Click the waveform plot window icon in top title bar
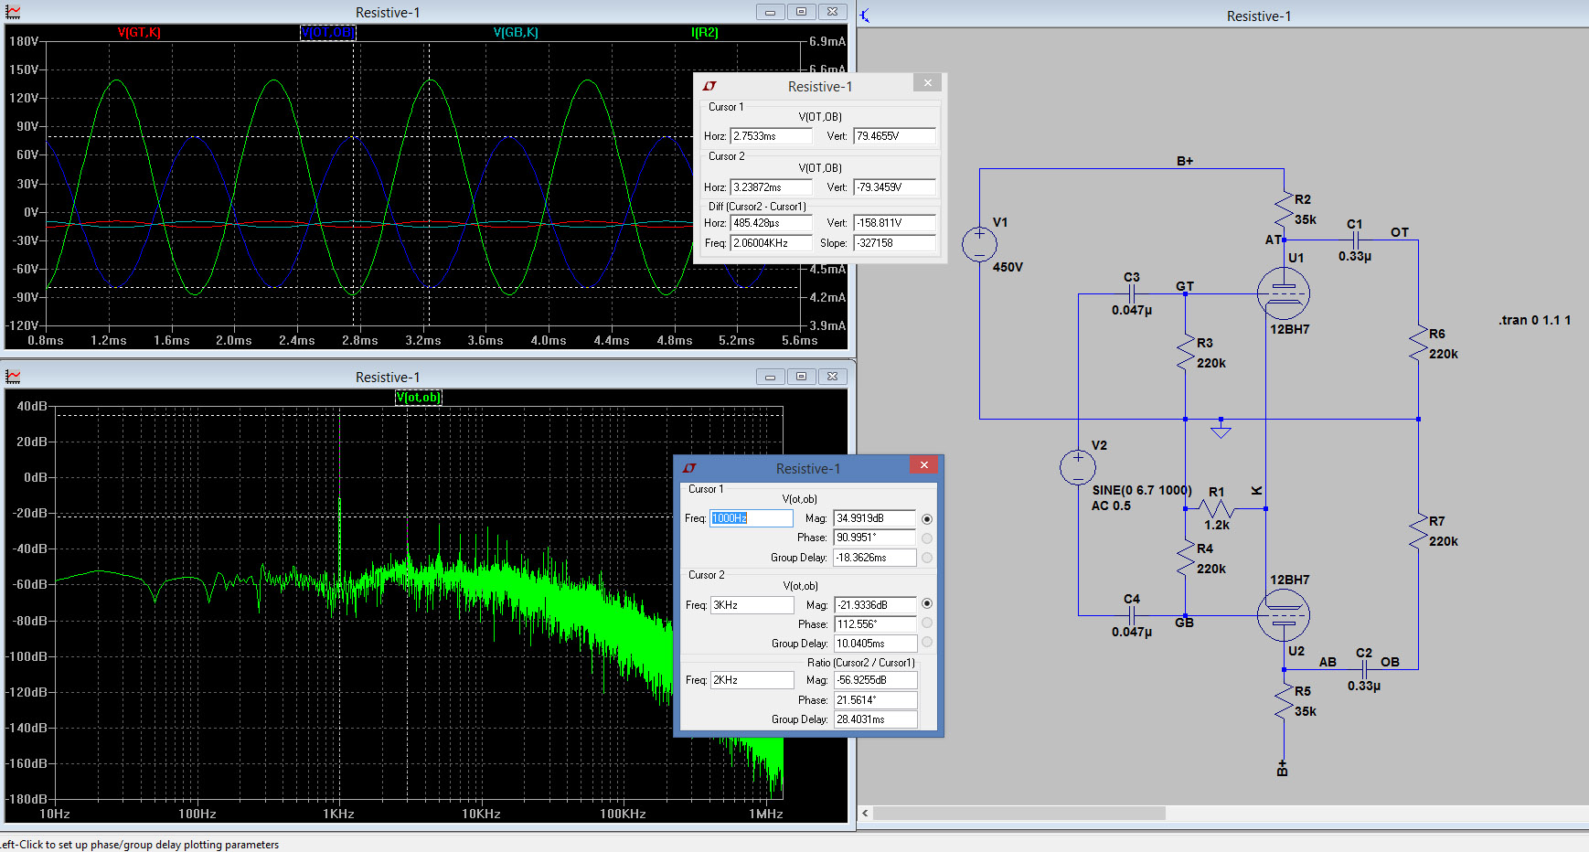Image resolution: width=1589 pixels, height=852 pixels. pos(13,12)
